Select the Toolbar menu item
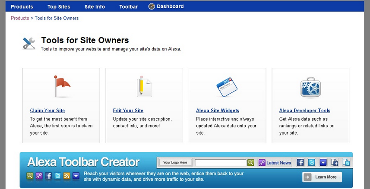The image size is (370, 189). 128,6
